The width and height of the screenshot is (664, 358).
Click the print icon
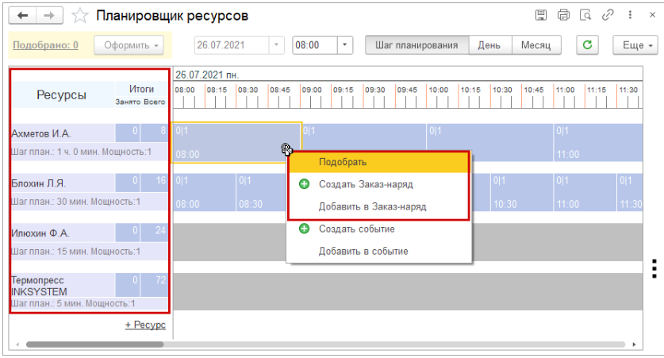[x=563, y=16]
